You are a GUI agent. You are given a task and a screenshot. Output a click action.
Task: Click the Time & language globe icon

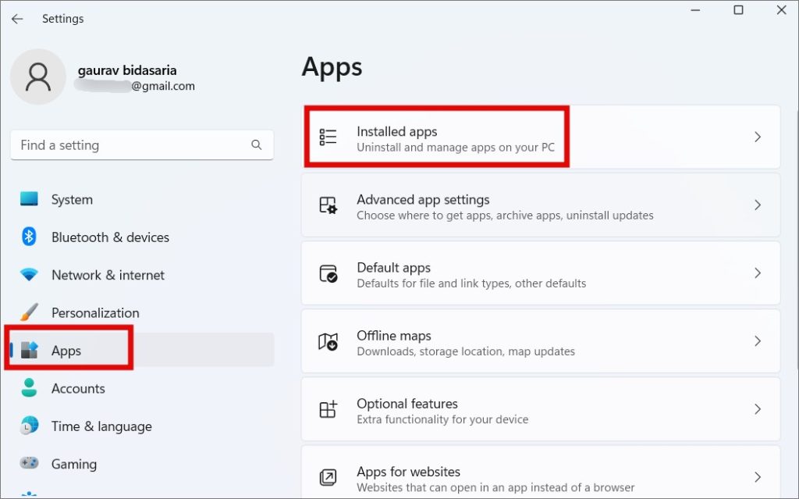tap(29, 426)
